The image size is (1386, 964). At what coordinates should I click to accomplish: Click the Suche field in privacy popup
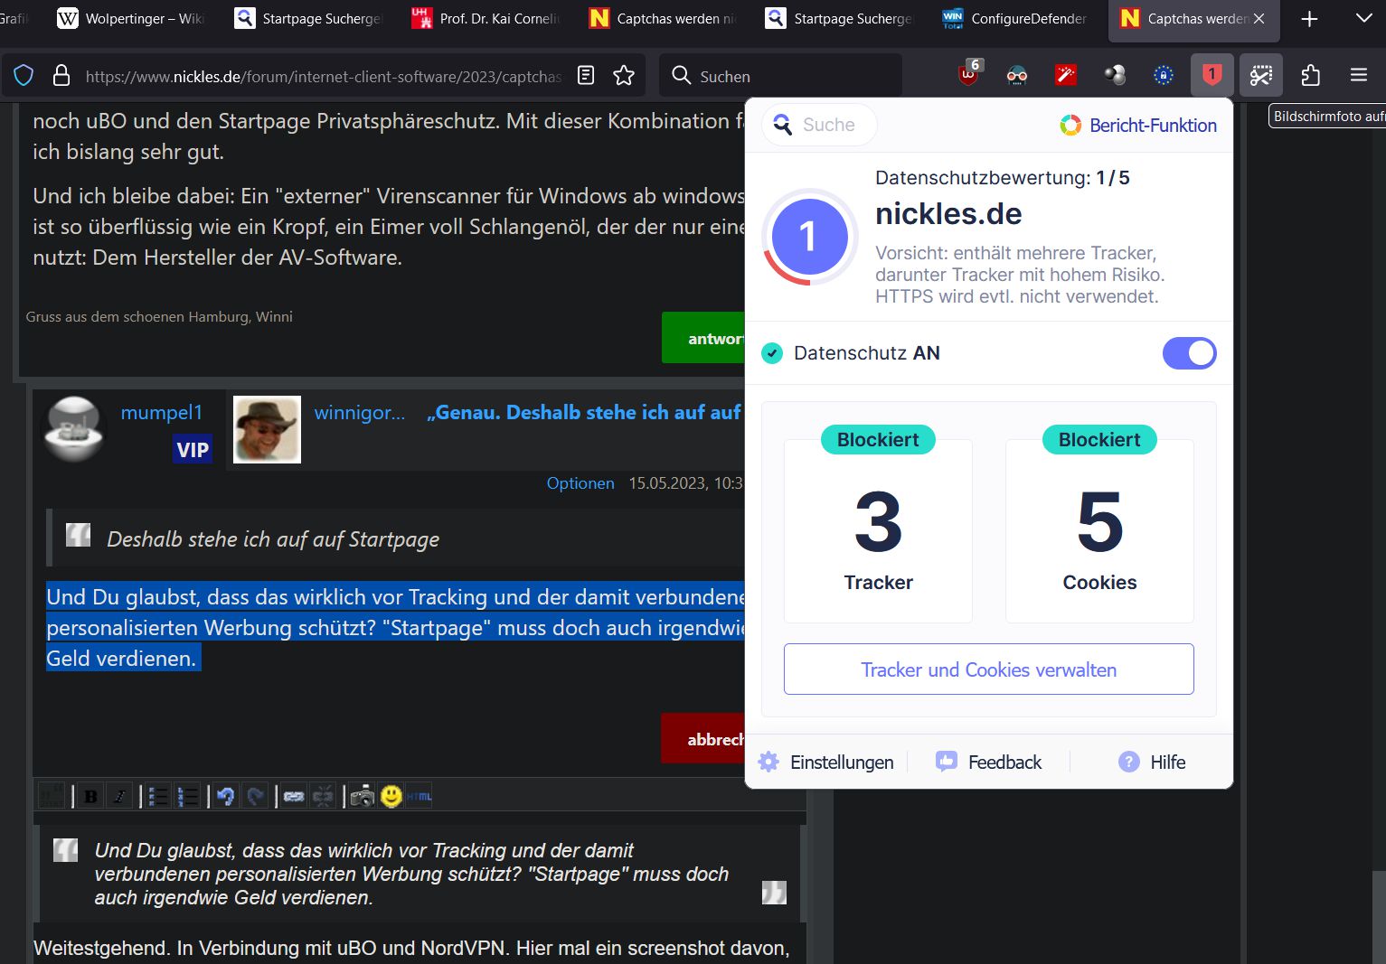819,125
